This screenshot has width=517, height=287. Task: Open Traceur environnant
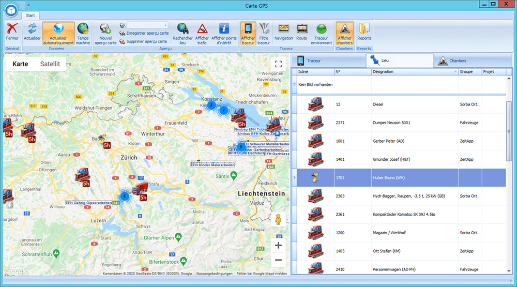pos(321,33)
